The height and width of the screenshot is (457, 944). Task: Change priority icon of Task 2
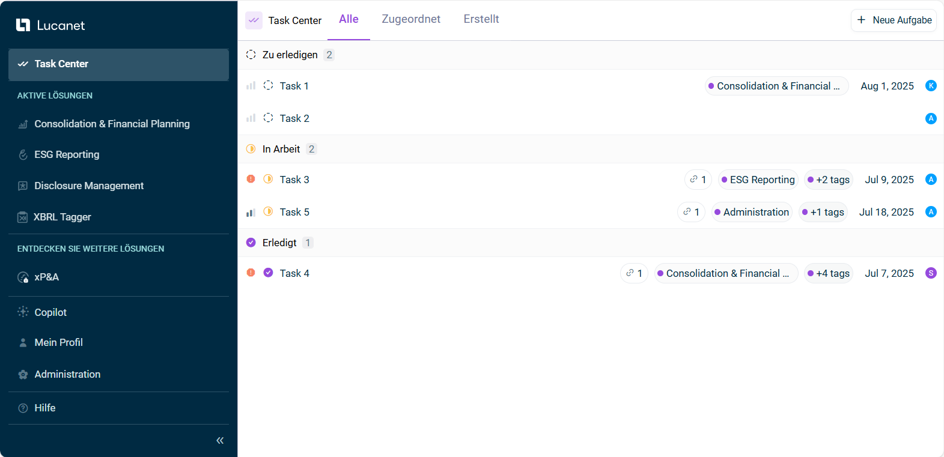pos(251,118)
